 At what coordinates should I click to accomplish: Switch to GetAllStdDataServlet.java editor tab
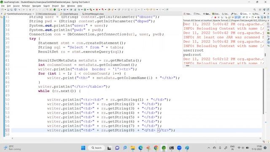[19, 14]
